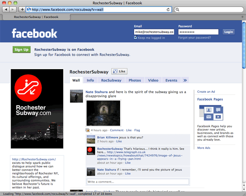246x196 pixels.
Task: Select the RochesterSubway | Facebook browser tab
Action: [x=36, y=17]
